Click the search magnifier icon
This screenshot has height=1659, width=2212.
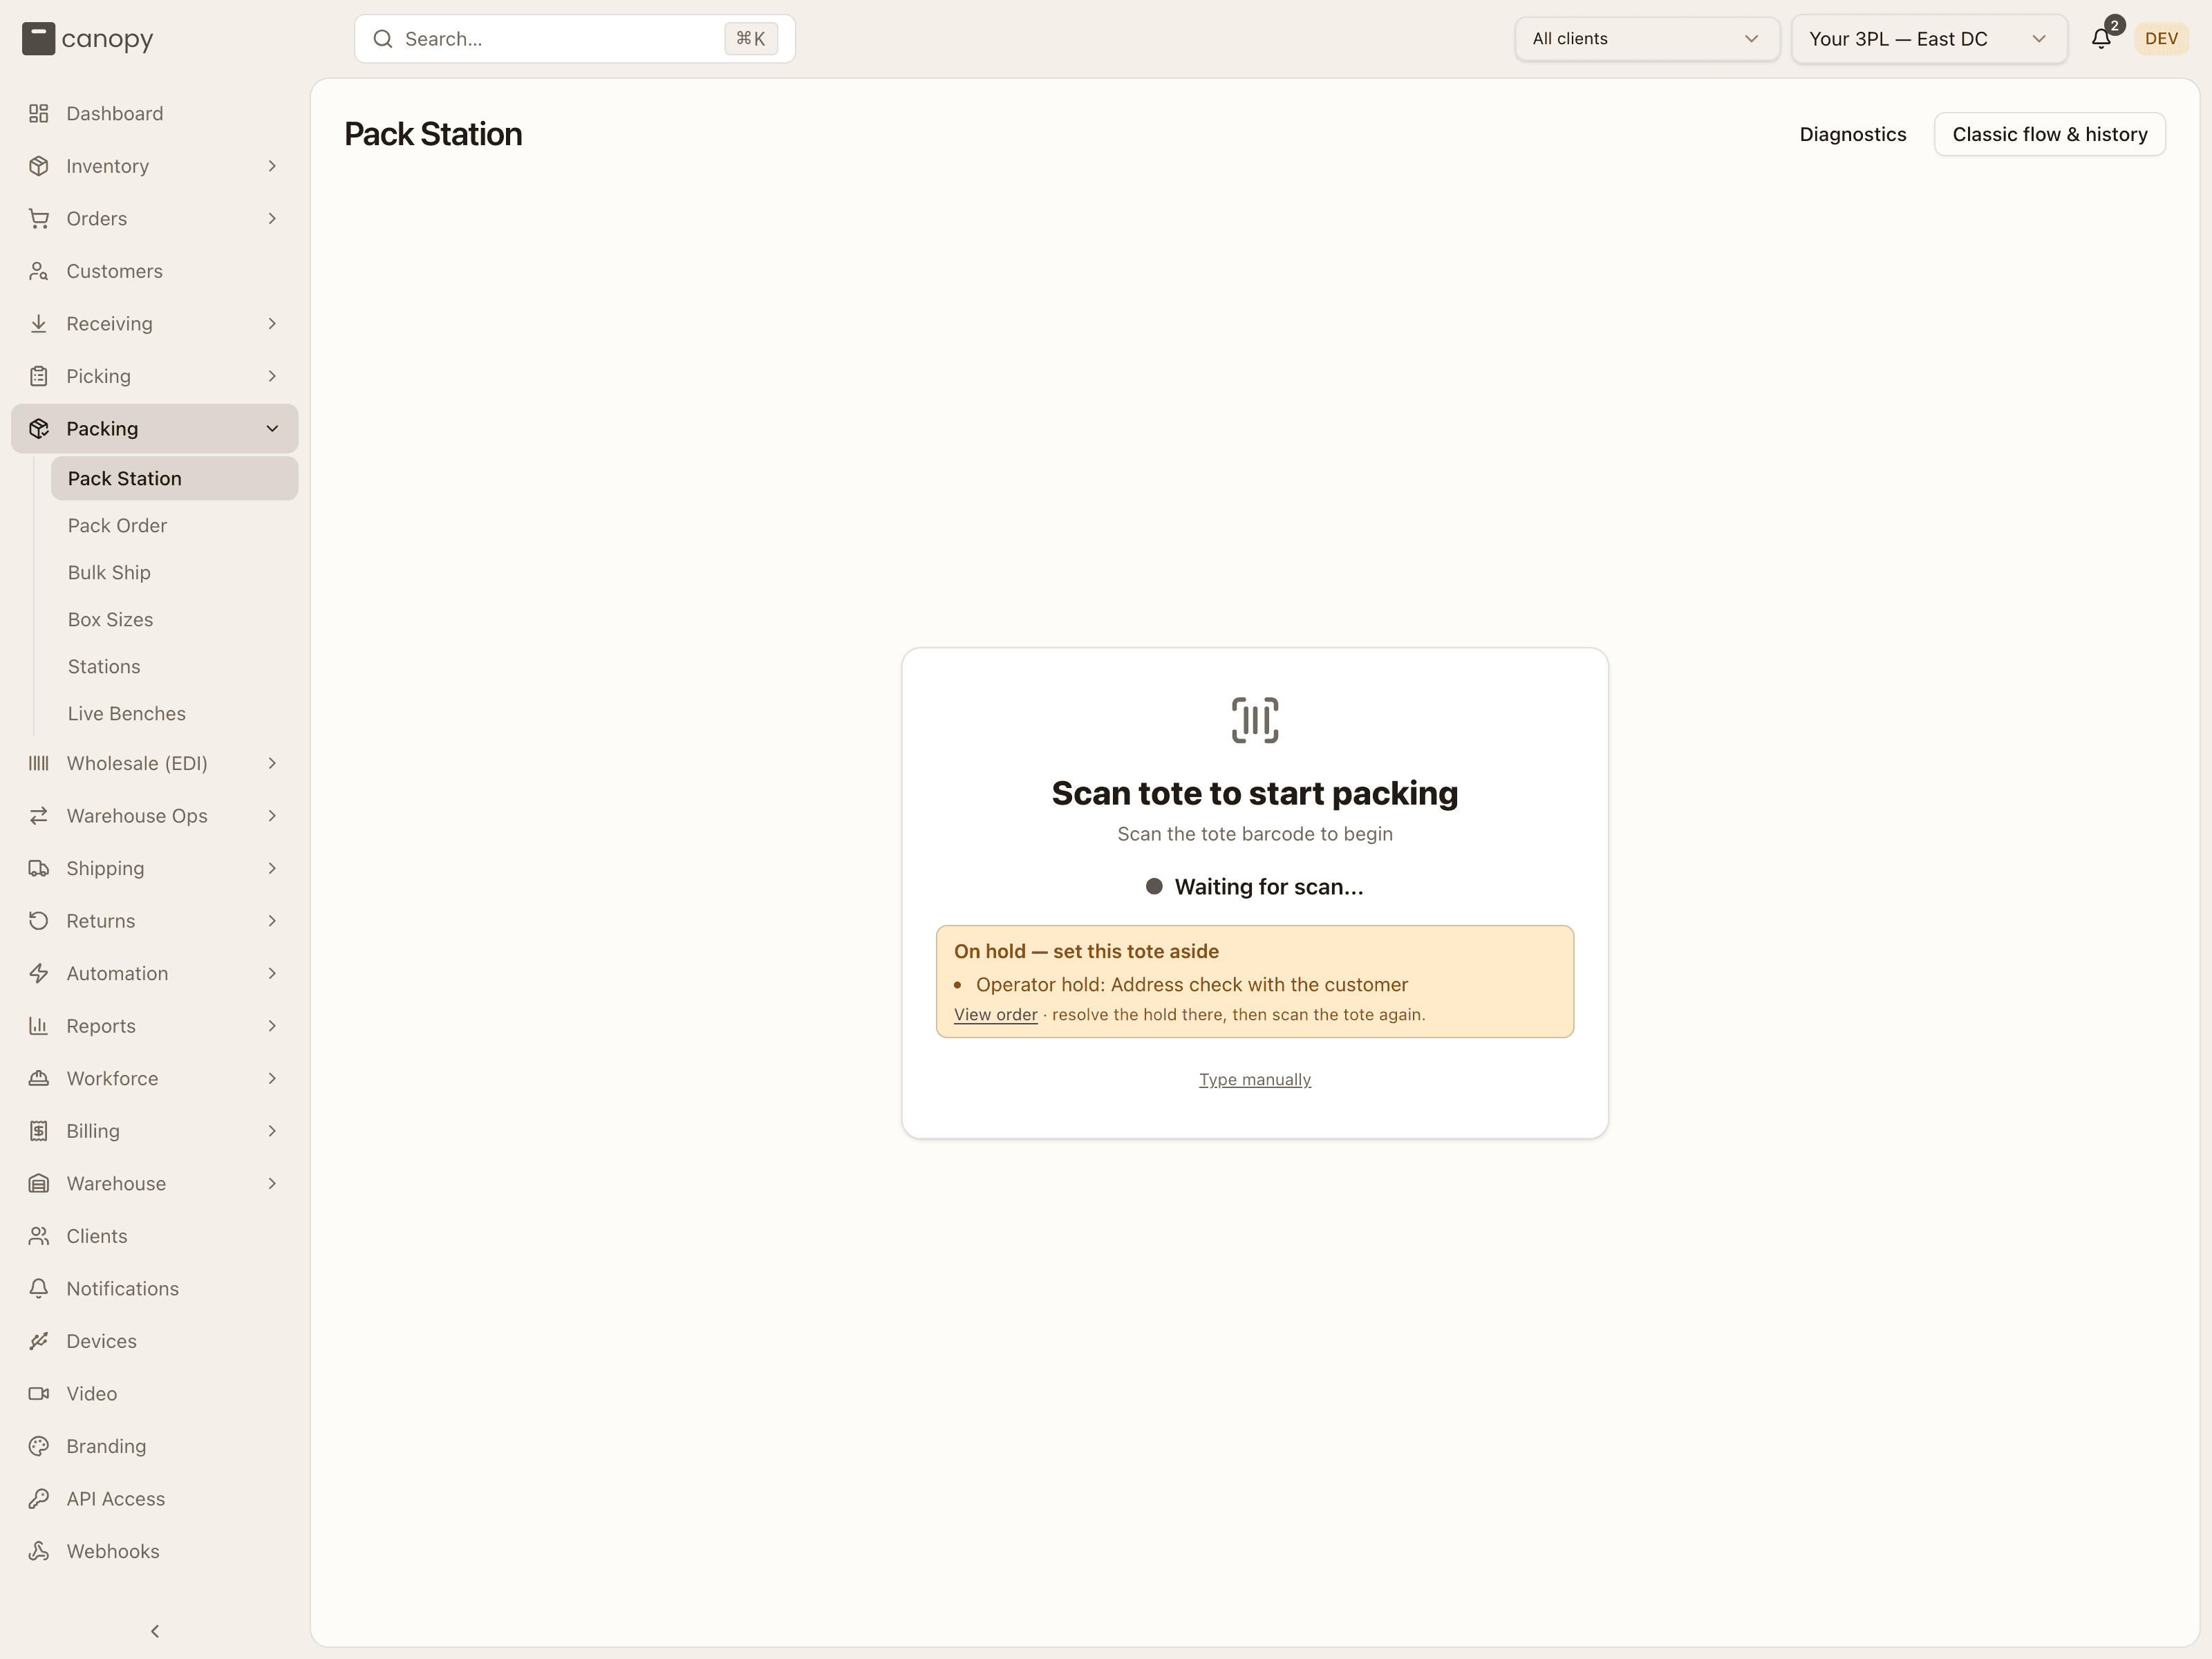(383, 39)
